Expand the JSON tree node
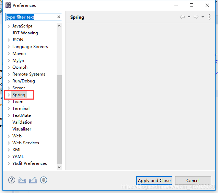 [x=9, y=40]
